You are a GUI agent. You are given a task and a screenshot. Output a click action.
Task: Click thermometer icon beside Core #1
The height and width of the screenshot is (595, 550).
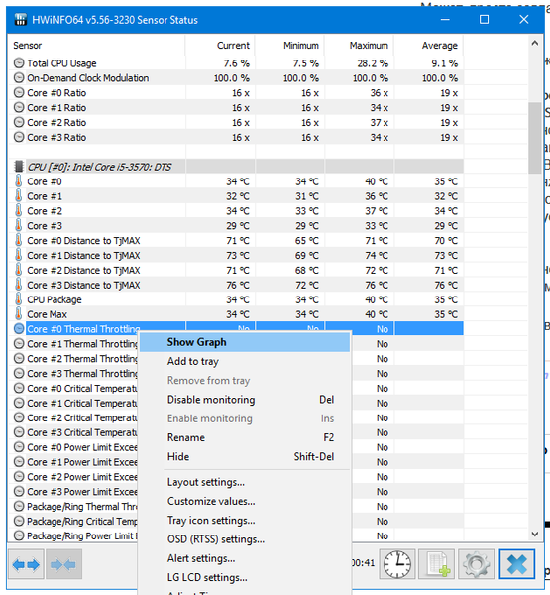(x=18, y=196)
